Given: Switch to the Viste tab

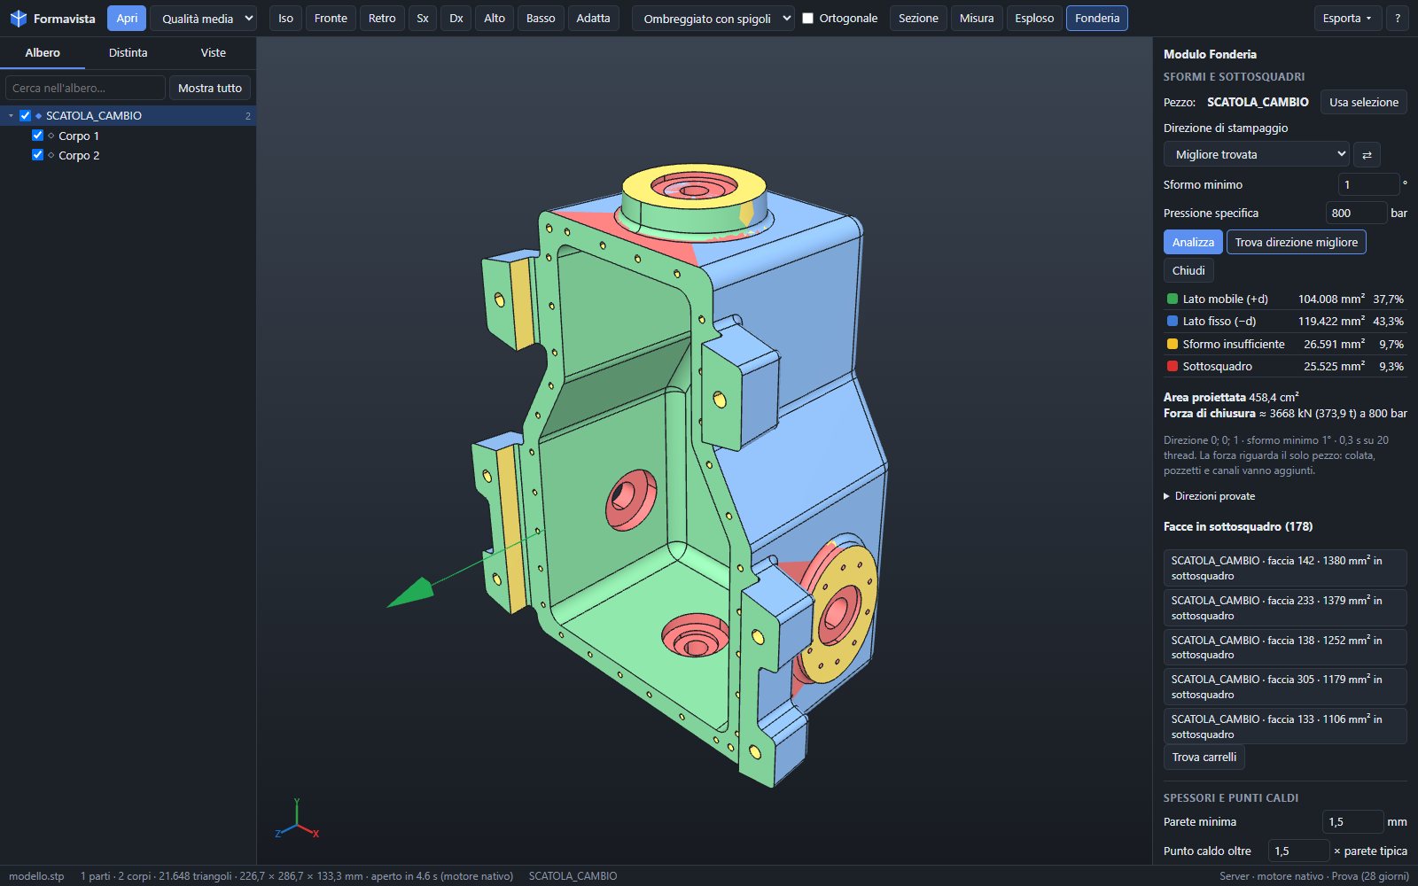Looking at the screenshot, I should coord(213,53).
